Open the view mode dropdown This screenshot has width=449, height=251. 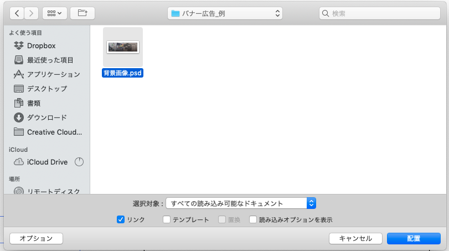pos(55,12)
